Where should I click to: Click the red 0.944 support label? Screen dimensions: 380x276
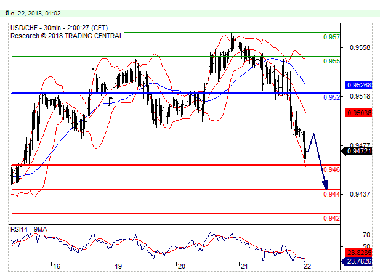[x=331, y=194]
